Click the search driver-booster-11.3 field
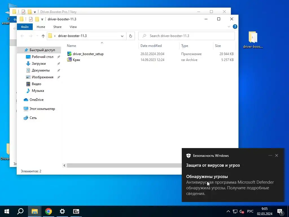289x217 pixels. [187, 36]
